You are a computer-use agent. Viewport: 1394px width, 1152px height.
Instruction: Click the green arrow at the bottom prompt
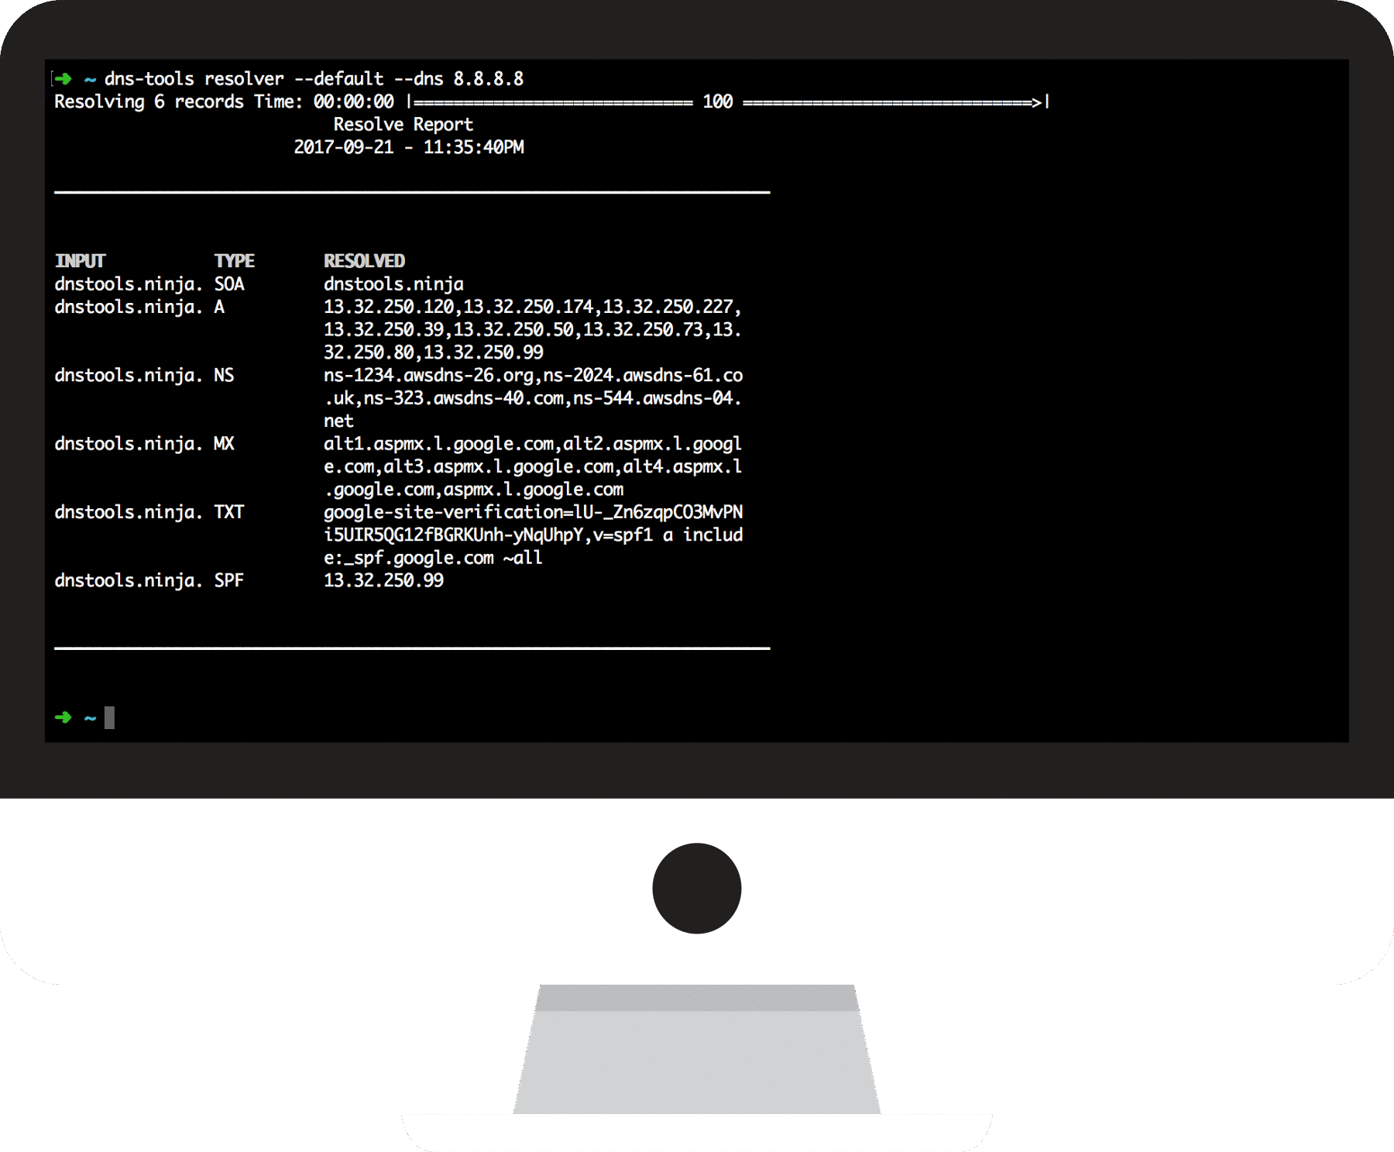coord(64,717)
